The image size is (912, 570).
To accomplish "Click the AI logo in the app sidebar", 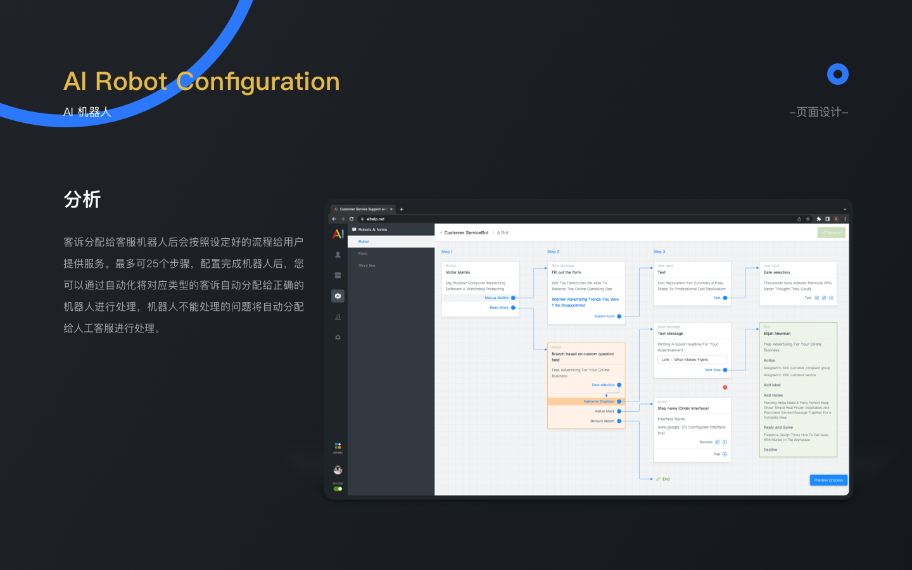I will tap(338, 234).
